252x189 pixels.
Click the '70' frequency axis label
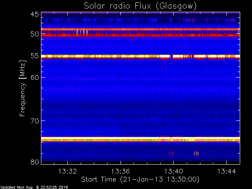point(35,121)
